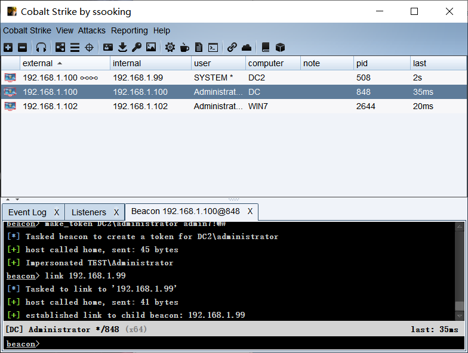Sort sessions by last column header
This screenshot has height=353, width=468.
click(438, 63)
